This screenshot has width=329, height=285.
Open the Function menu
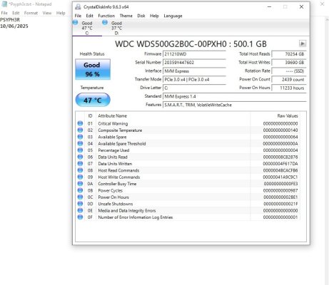pos(106,16)
